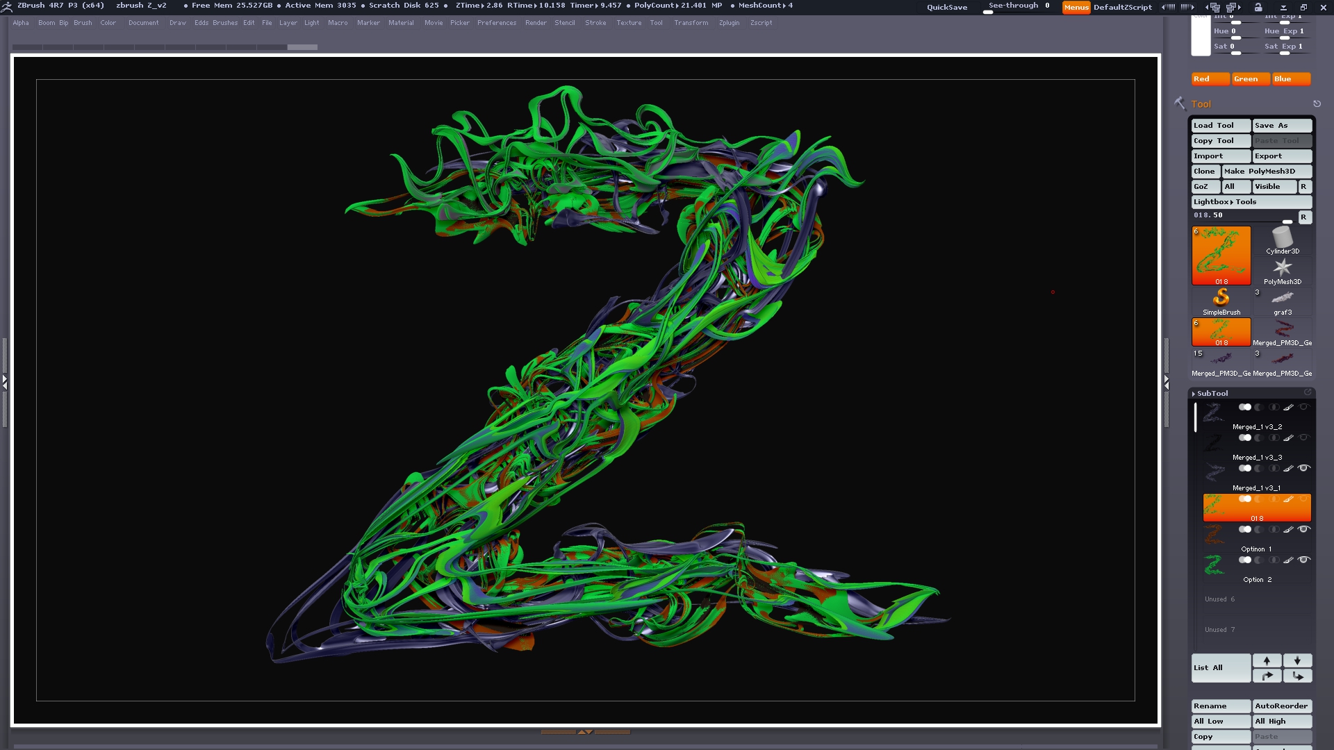Move subtool up with up arrow
The width and height of the screenshot is (1334, 750).
pyautogui.click(x=1267, y=660)
